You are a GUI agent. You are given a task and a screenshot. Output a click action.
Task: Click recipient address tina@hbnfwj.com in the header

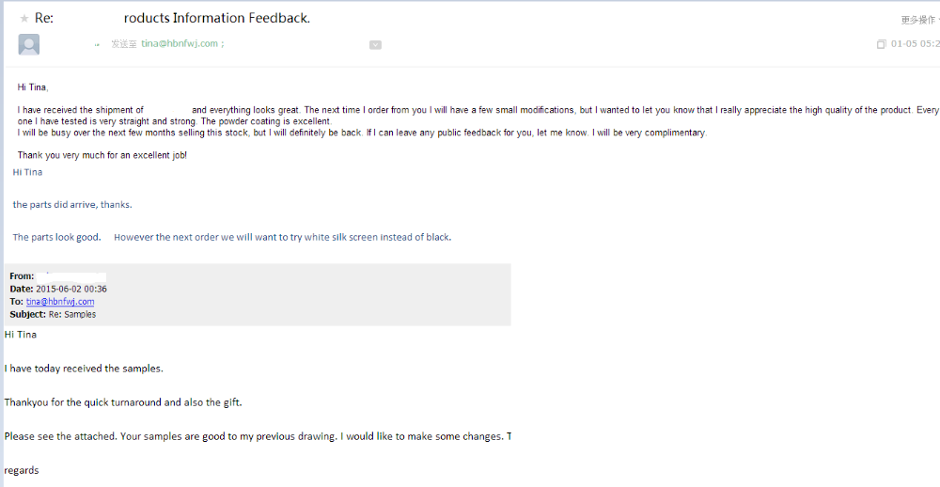(180, 44)
